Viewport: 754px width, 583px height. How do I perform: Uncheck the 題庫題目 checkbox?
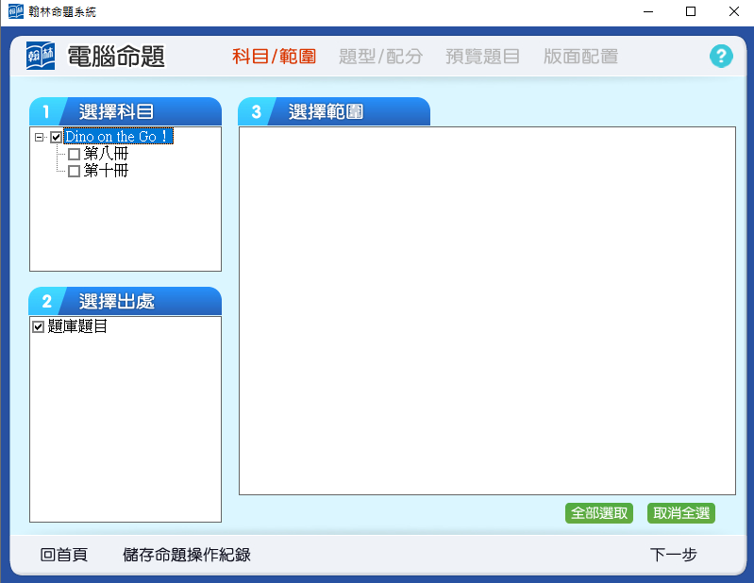(38, 327)
